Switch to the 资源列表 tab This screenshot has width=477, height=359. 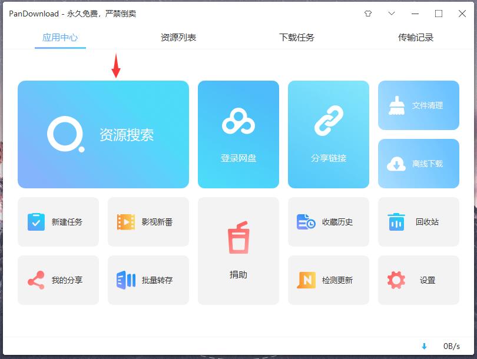click(178, 38)
